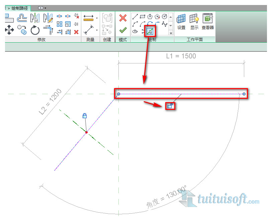Switch to the 绘制路径 tab
The width and height of the screenshot is (272, 222).
(x=20, y=8)
